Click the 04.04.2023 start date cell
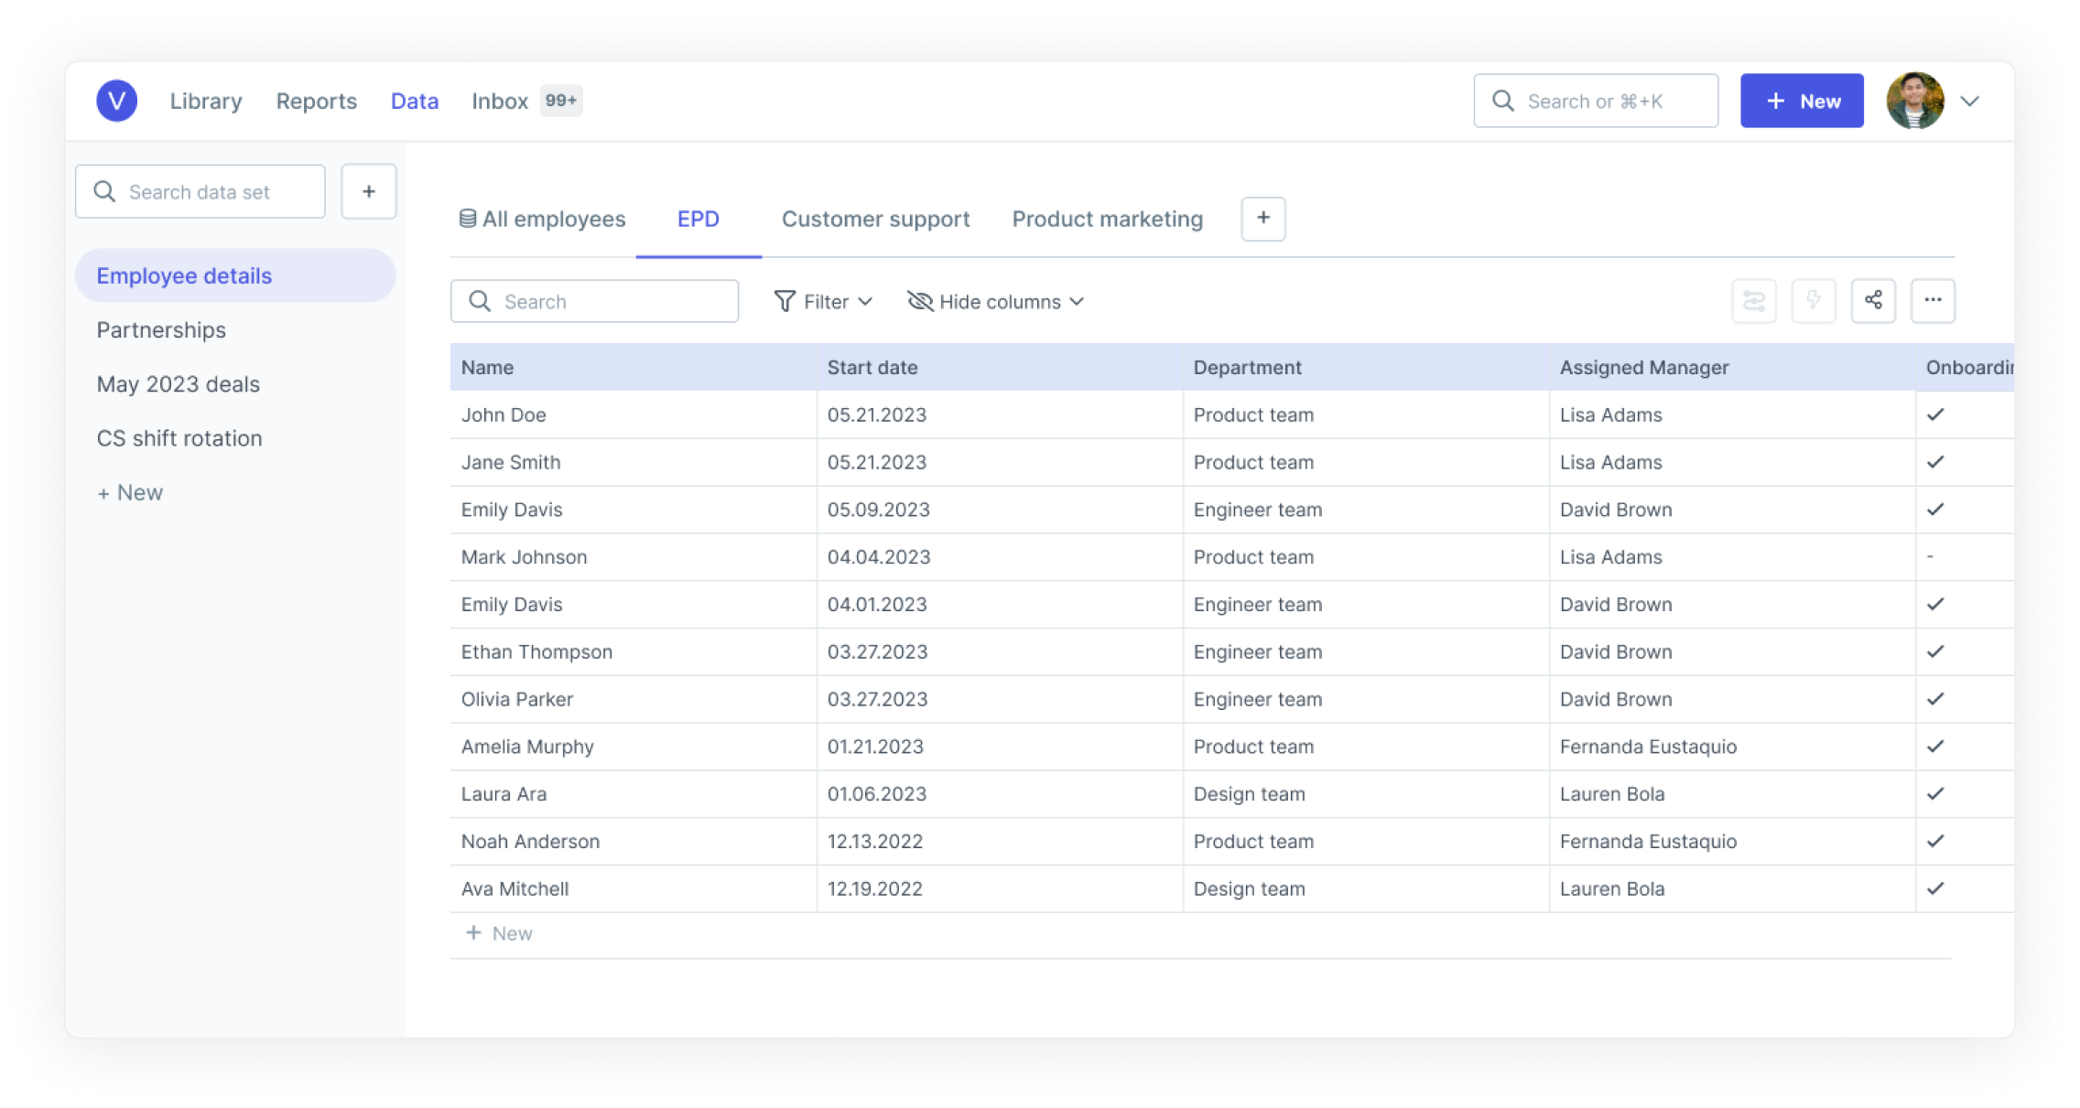 coord(1000,557)
